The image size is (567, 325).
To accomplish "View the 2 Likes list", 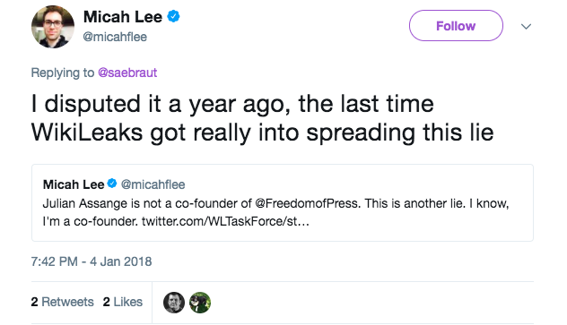I will pos(123,302).
